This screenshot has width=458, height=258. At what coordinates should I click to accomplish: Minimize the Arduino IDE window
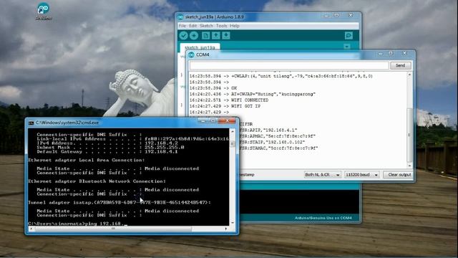click(x=326, y=16)
